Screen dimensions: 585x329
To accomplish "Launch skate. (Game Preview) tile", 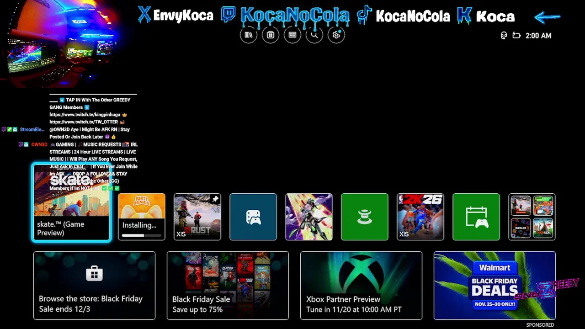I will tap(71, 202).
